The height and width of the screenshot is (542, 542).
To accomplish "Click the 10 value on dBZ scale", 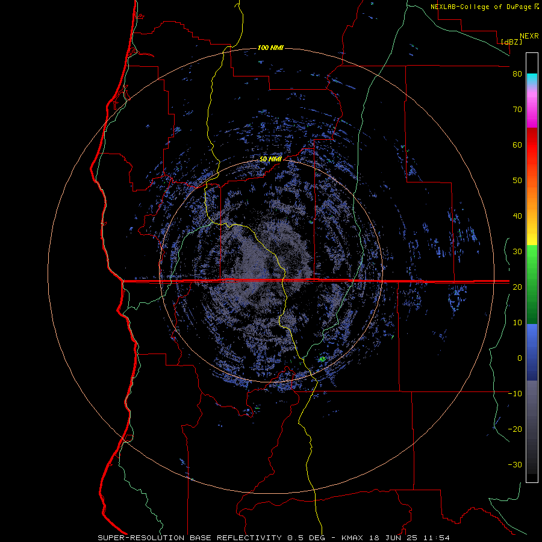I will (517, 323).
